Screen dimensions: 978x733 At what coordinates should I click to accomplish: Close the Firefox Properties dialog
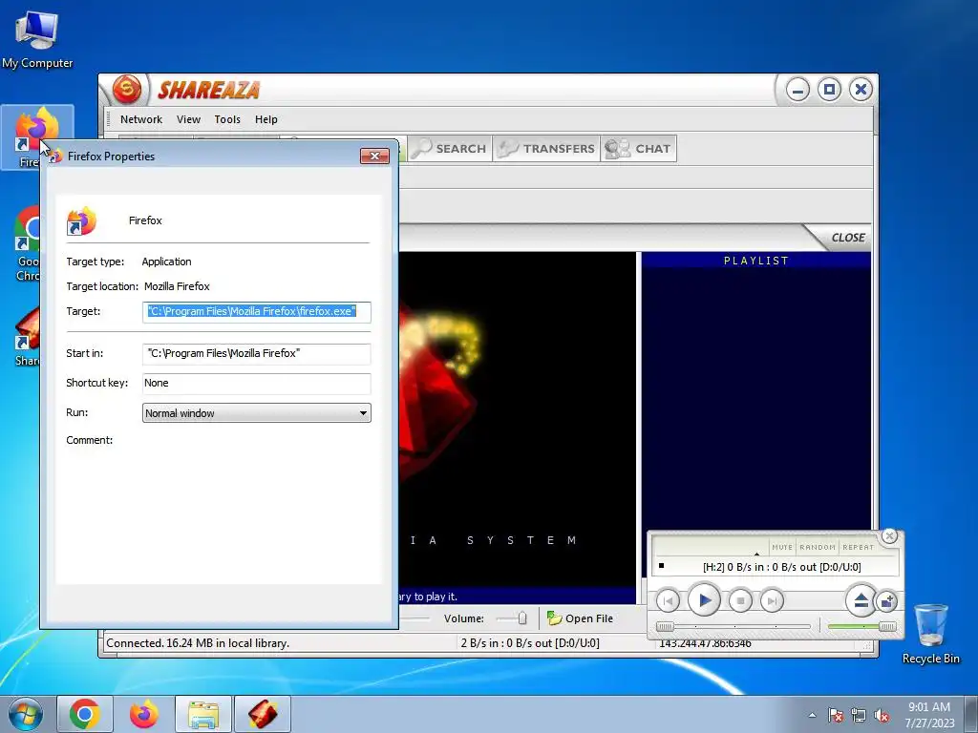pyautogui.click(x=374, y=156)
